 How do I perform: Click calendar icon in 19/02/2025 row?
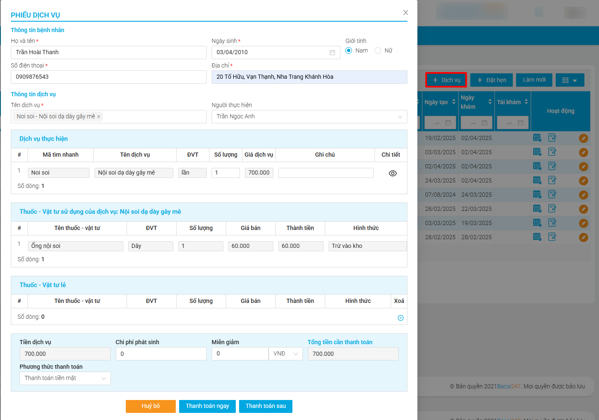[x=537, y=138]
